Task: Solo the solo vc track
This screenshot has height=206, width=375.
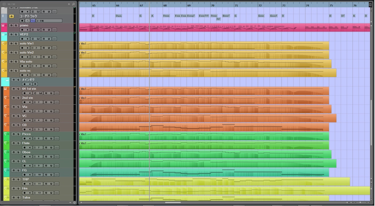Action: 16,71
